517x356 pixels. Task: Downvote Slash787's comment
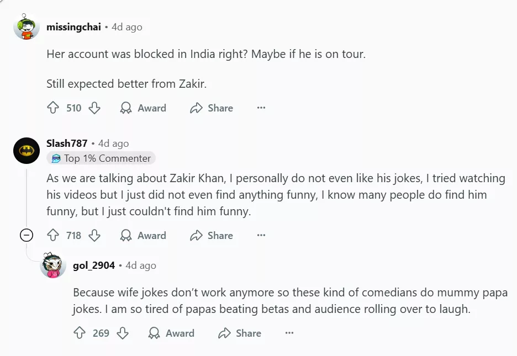point(94,236)
